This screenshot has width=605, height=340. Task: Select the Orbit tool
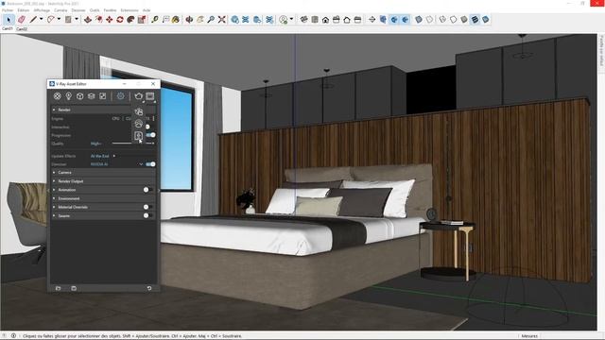click(x=189, y=19)
